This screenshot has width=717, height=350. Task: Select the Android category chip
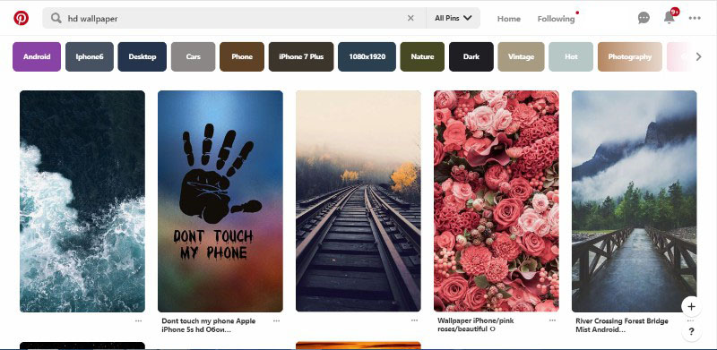click(x=37, y=56)
